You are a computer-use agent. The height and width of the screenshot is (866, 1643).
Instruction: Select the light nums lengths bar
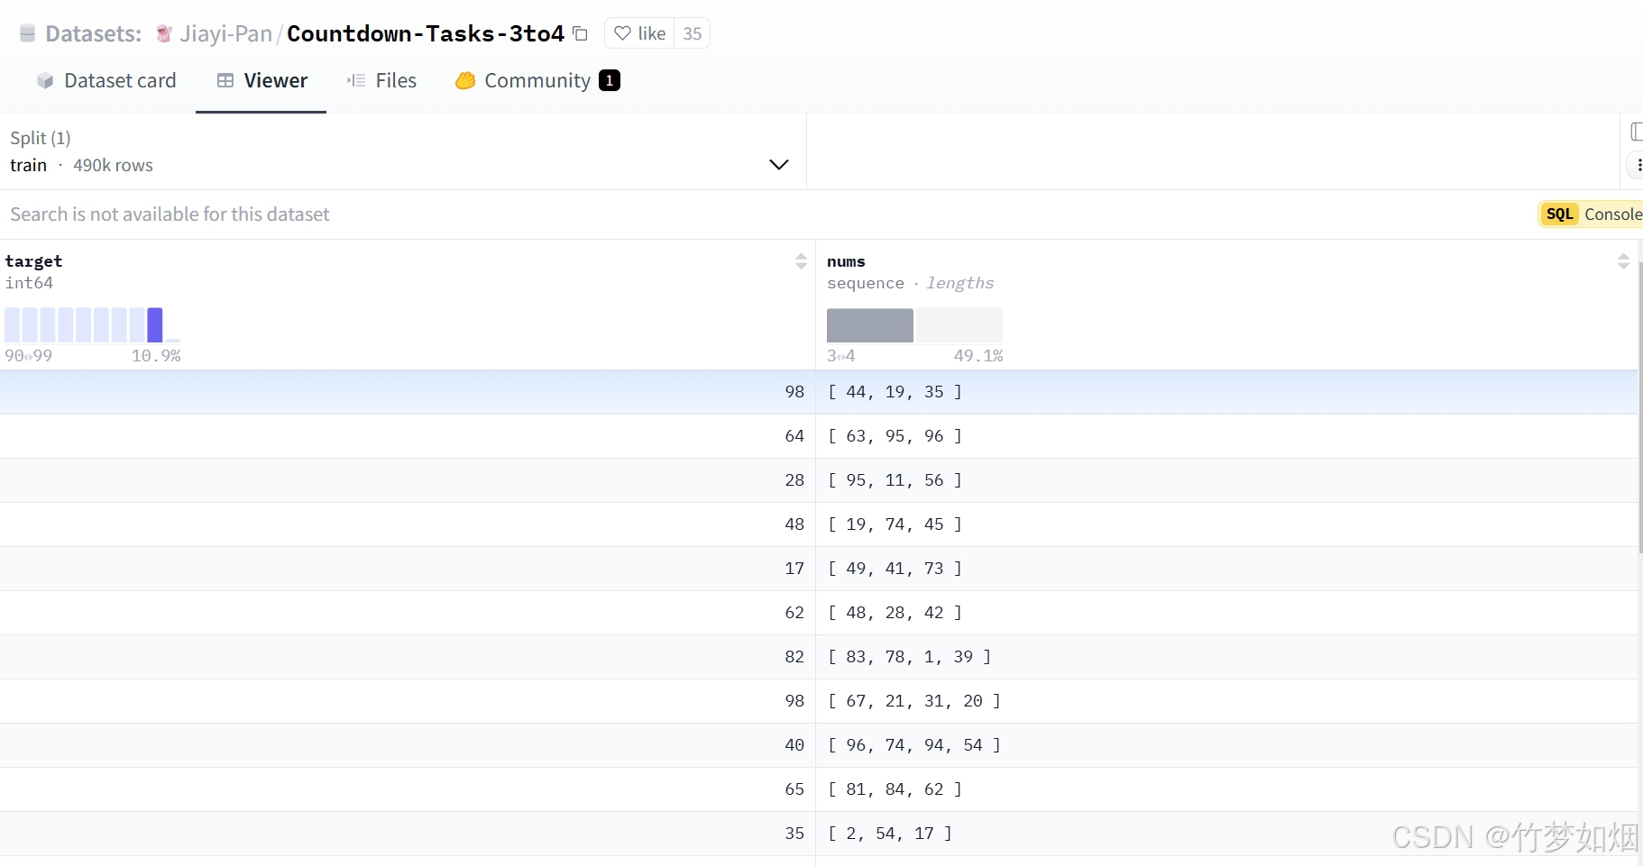tap(959, 325)
